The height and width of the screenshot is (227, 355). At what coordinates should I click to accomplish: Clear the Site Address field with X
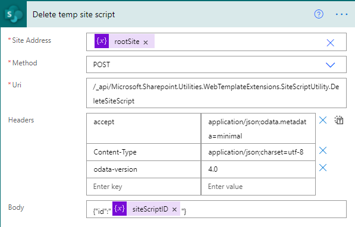click(x=330, y=43)
